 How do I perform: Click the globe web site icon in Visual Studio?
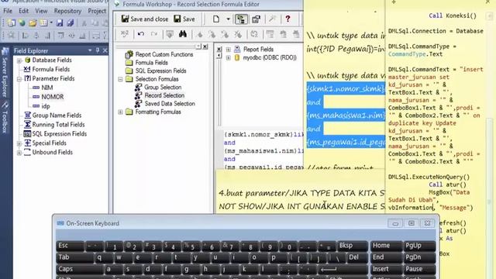point(22,22)
